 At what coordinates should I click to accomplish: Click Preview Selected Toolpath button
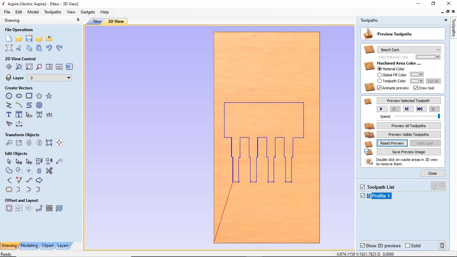click(x=408, y=101)
